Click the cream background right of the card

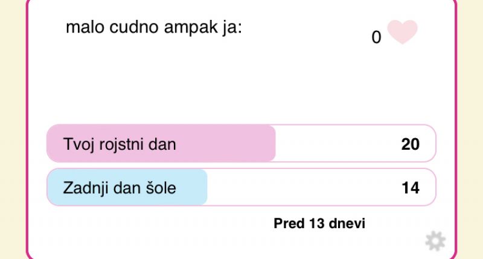coord(471,121)
